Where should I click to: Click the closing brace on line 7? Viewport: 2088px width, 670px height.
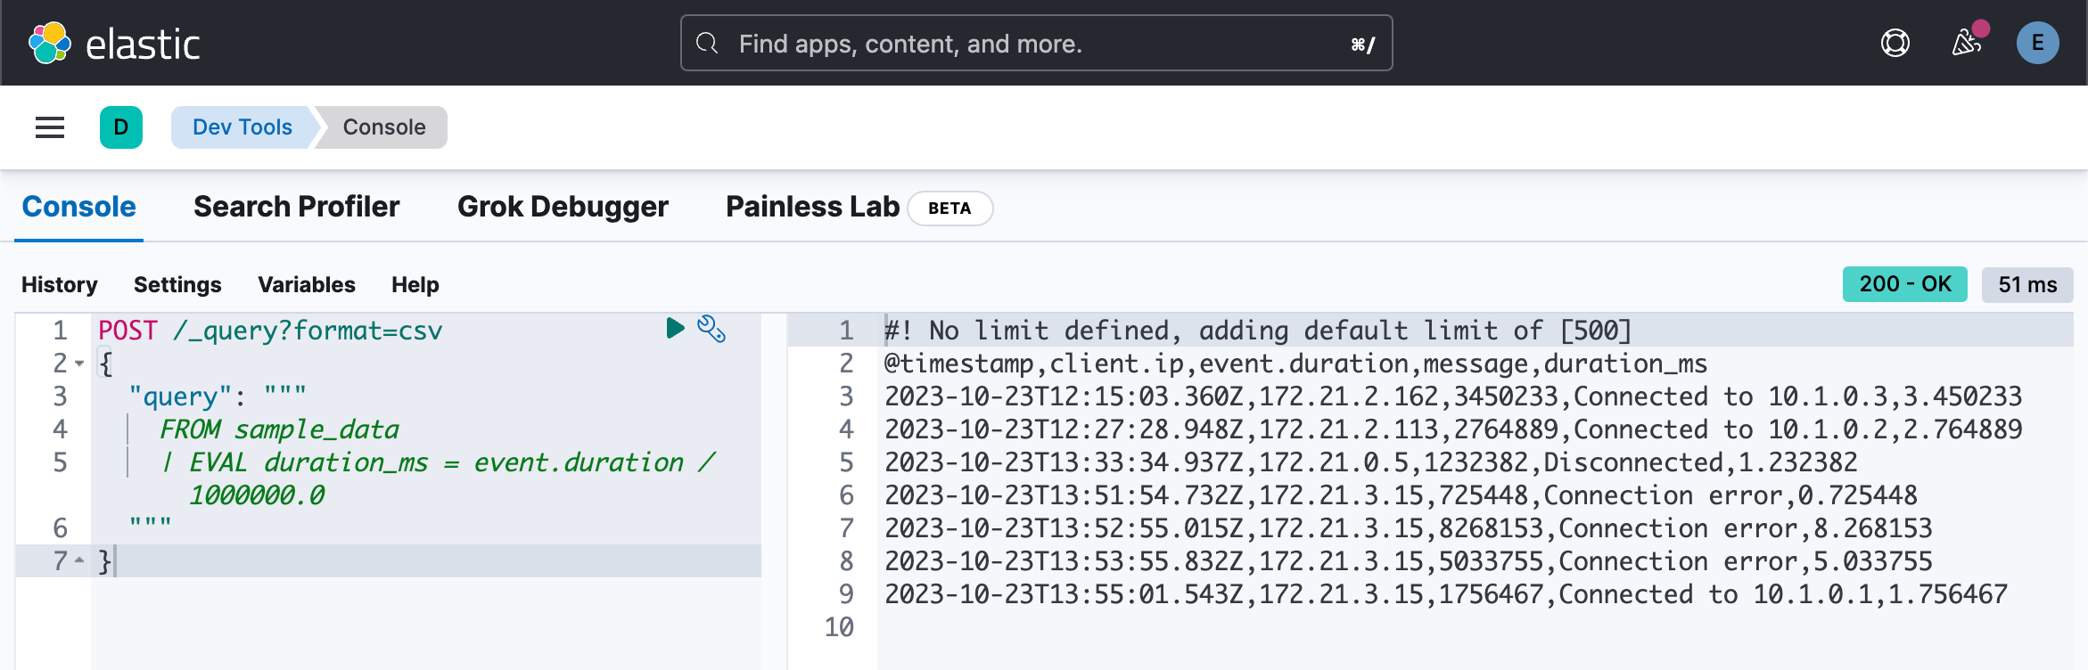click(105, 561)
